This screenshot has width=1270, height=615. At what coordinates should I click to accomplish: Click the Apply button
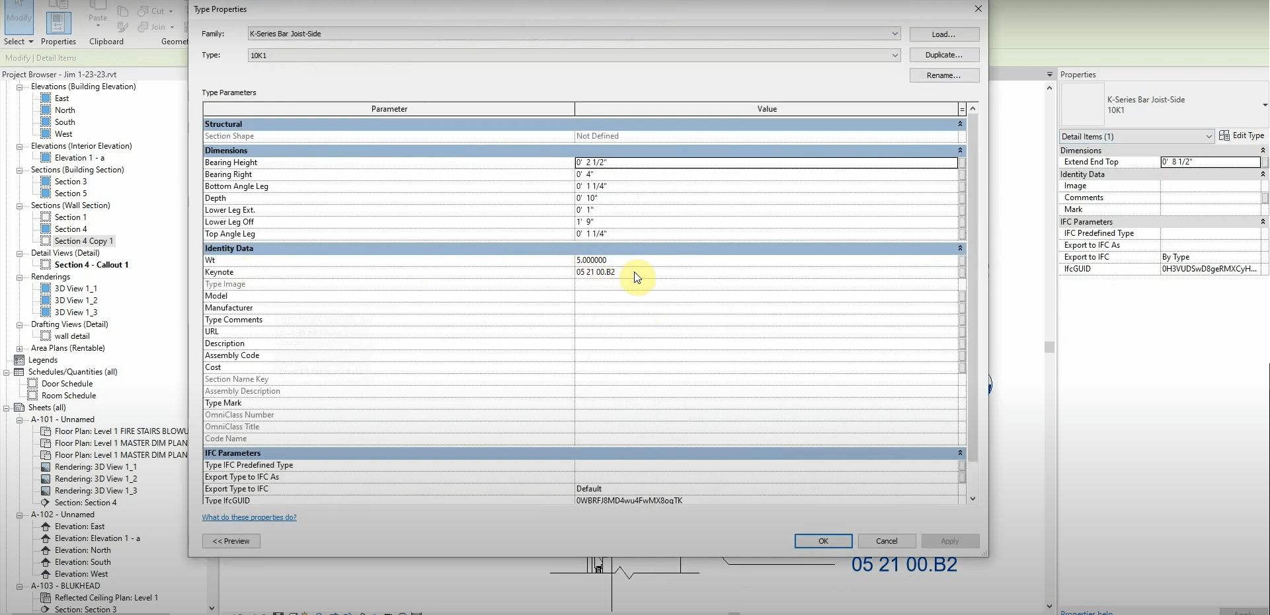point(950,540)
